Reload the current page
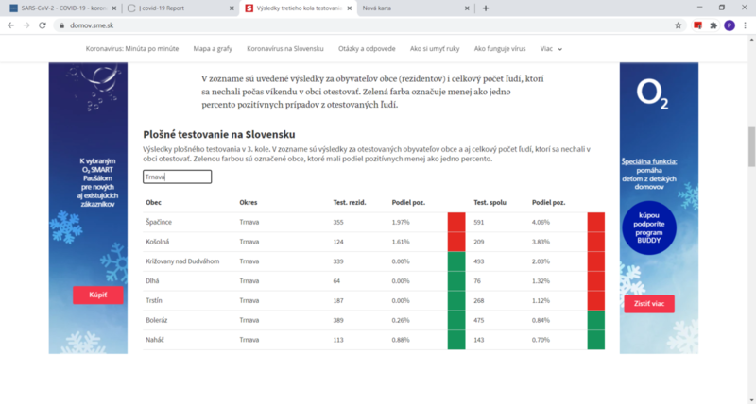The image size is (756, 404). pos(43,25)
